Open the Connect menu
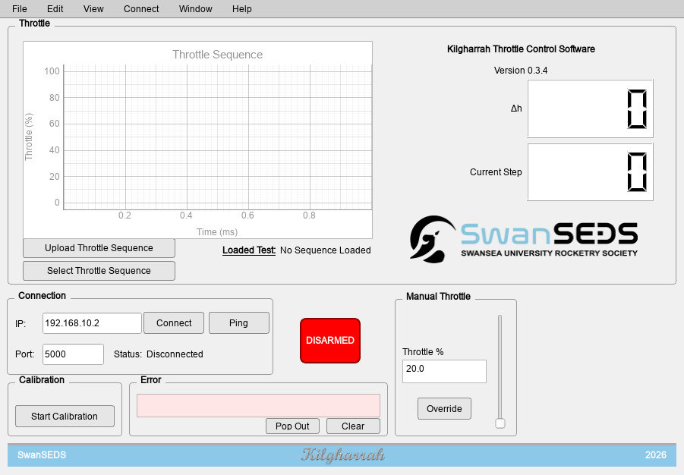684x475 pixels. 141,8
